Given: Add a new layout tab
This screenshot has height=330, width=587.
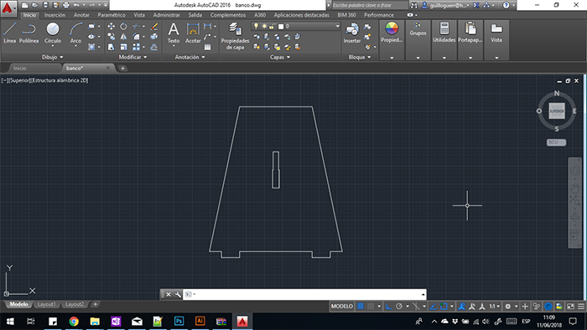Looking at the screenshot, I should tap(95, 305).
